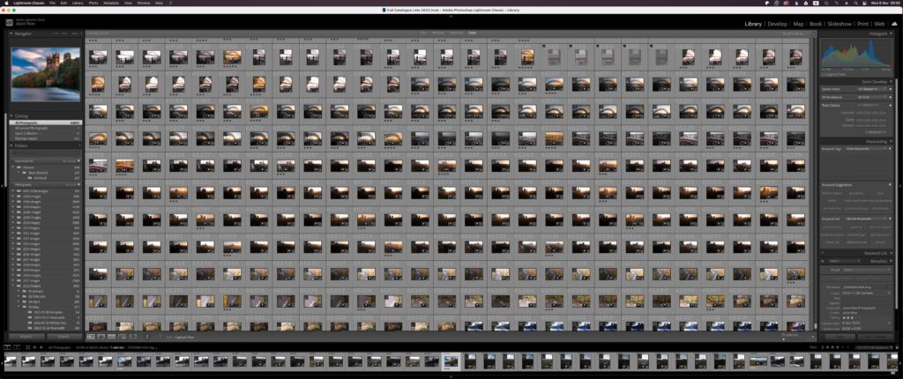Switch to the Book module
Screen dimensions: 903x379
coord(816,24)
